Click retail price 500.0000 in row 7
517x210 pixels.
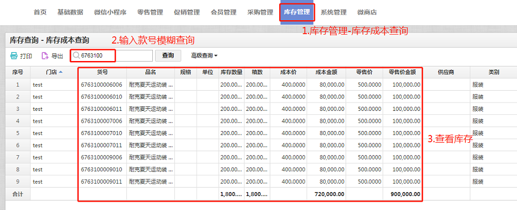(369, 157)
